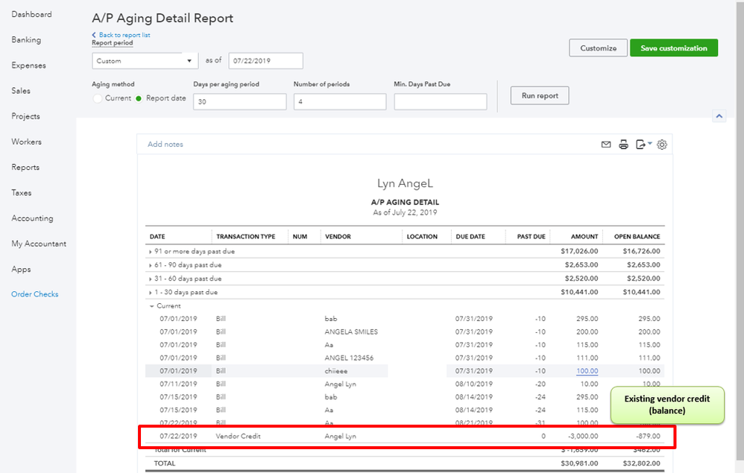
Task: Open the Custom report period dropdown
Action: tap(145, 60)
